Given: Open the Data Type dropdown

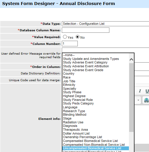Looking at the screenshot, I should 106,24.
